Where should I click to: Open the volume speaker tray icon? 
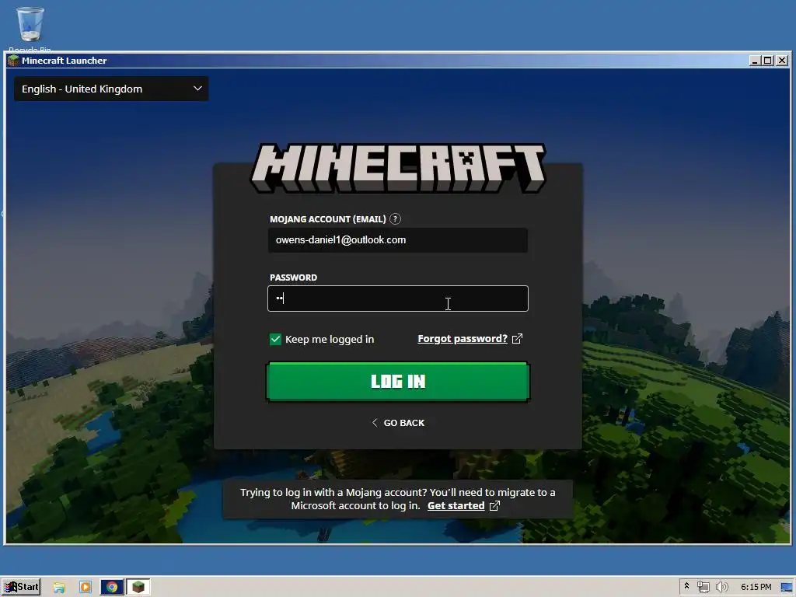[x=721, y=588]
